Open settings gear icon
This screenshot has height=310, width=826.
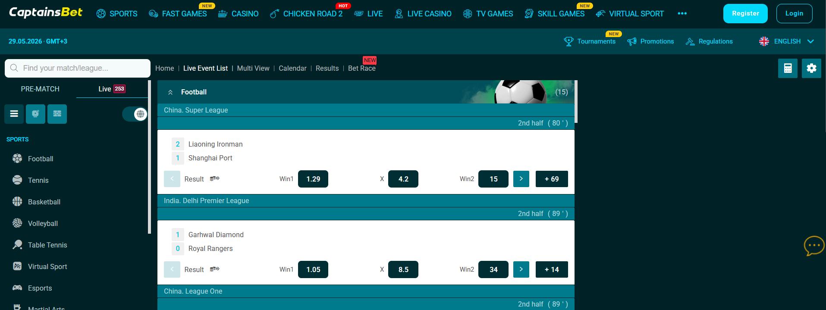pyautogui.click(x=811, y=68)
